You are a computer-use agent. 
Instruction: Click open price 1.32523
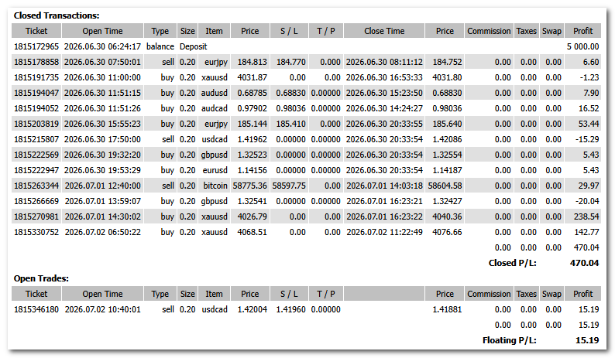253,155
